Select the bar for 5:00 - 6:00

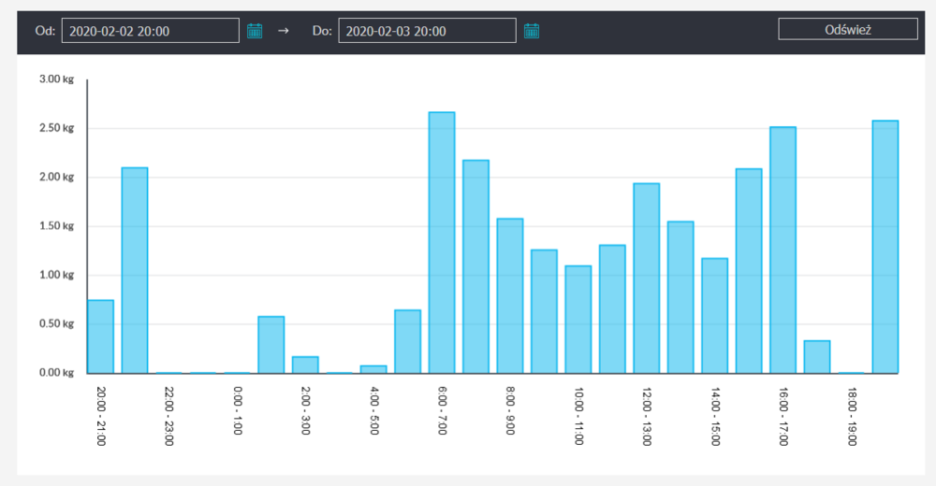tap(408, 342)
